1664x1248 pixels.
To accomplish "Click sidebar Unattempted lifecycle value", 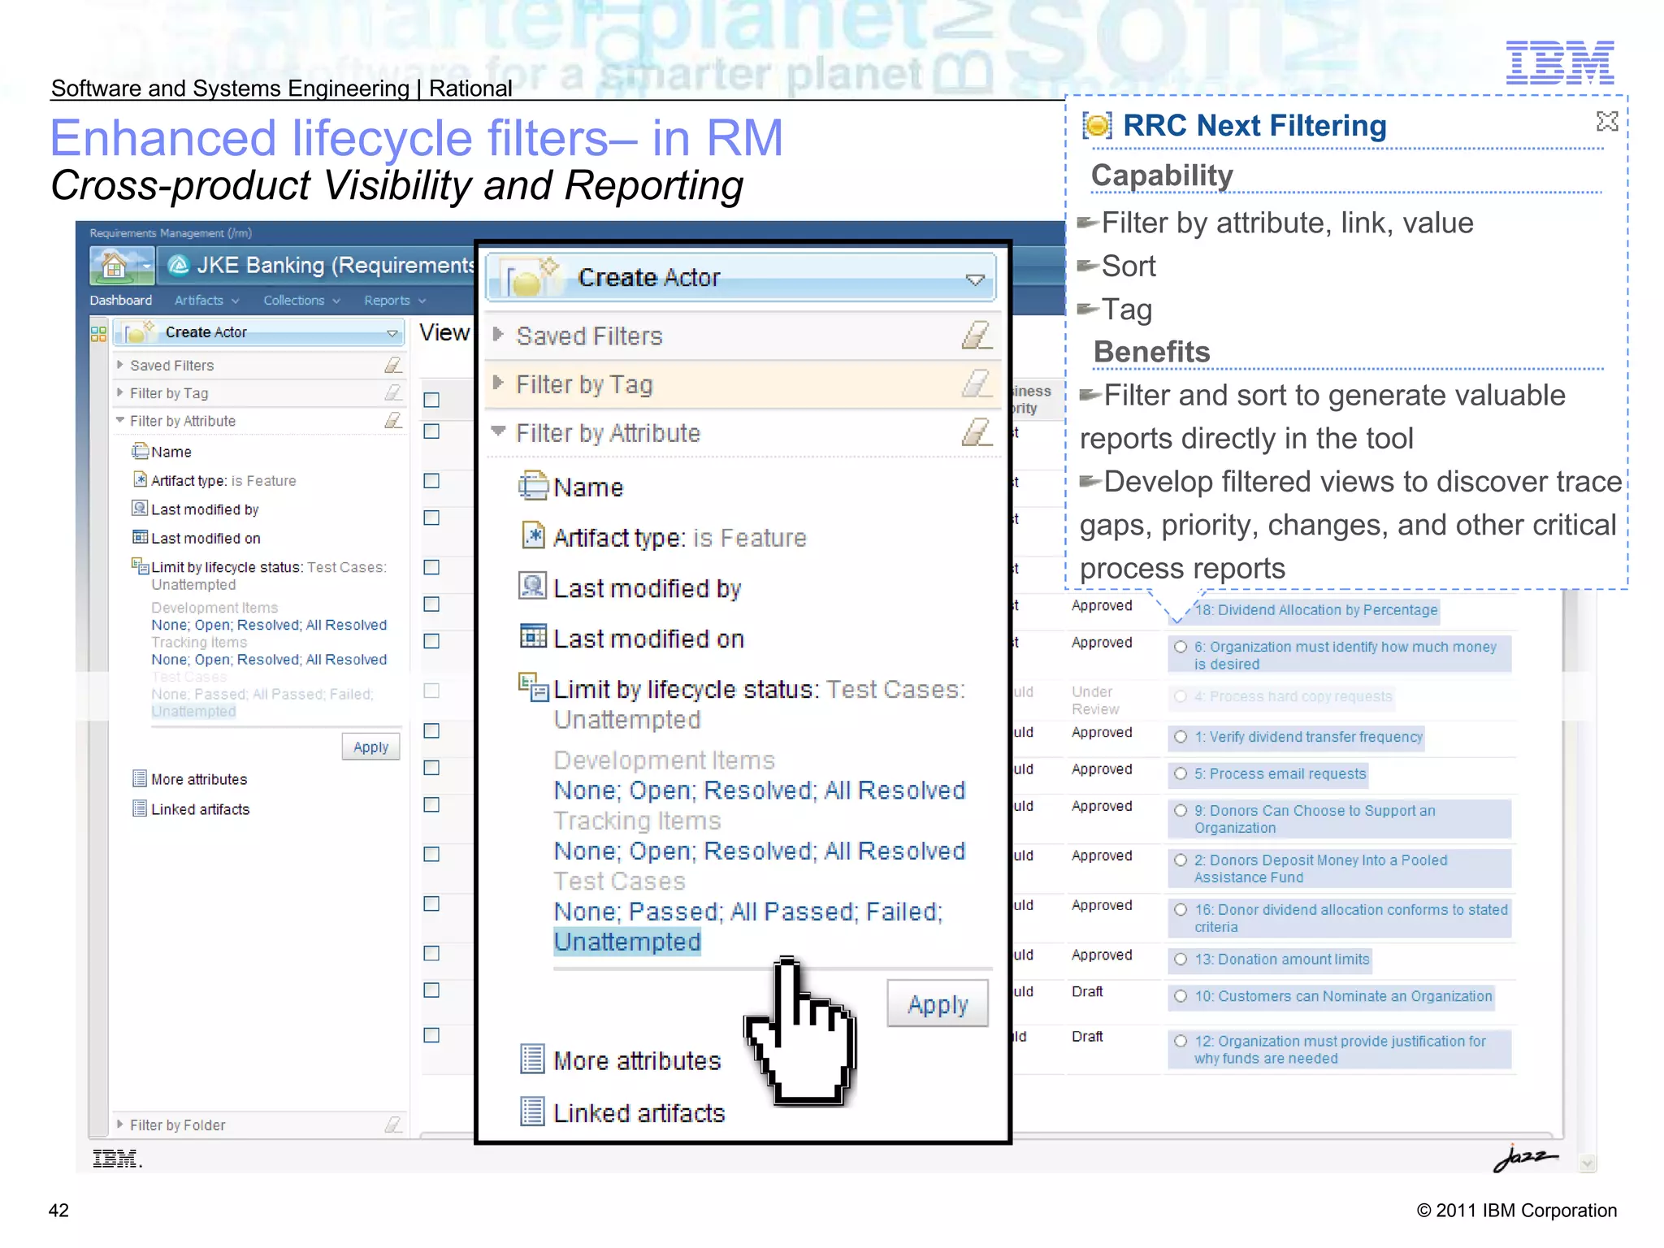I will 193,712.
